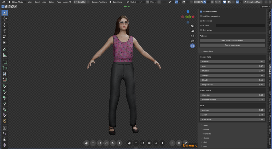Select the Move tool in left toolbar
272x149 pixels.
5,25
